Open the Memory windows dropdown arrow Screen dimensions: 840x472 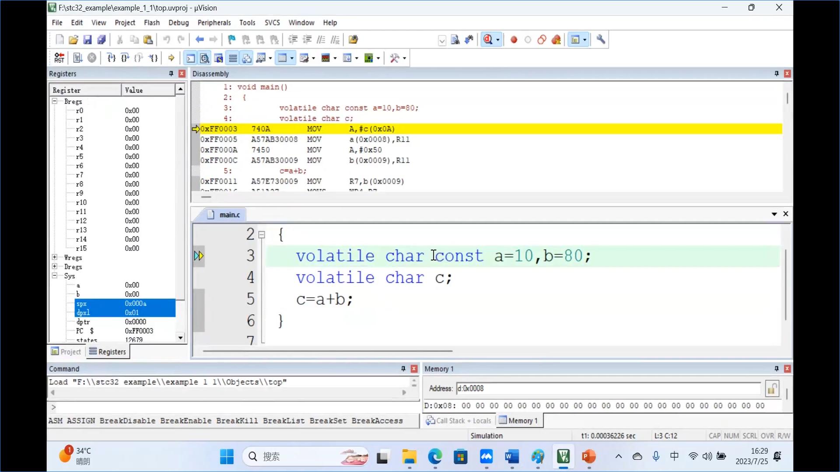point(292,58)
